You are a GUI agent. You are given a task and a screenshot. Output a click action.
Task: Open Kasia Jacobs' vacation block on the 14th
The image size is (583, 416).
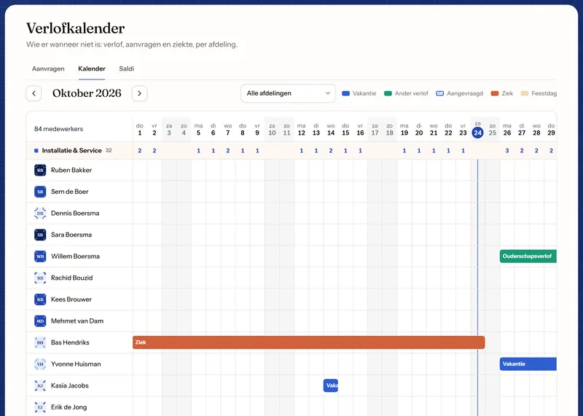(x=331, y=385)
